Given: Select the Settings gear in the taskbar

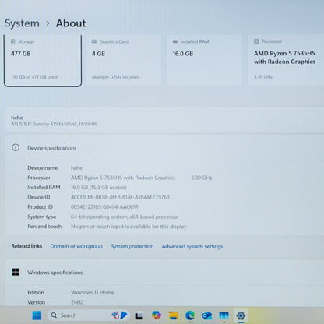Looking at the screenshot, I should (241, 315).
